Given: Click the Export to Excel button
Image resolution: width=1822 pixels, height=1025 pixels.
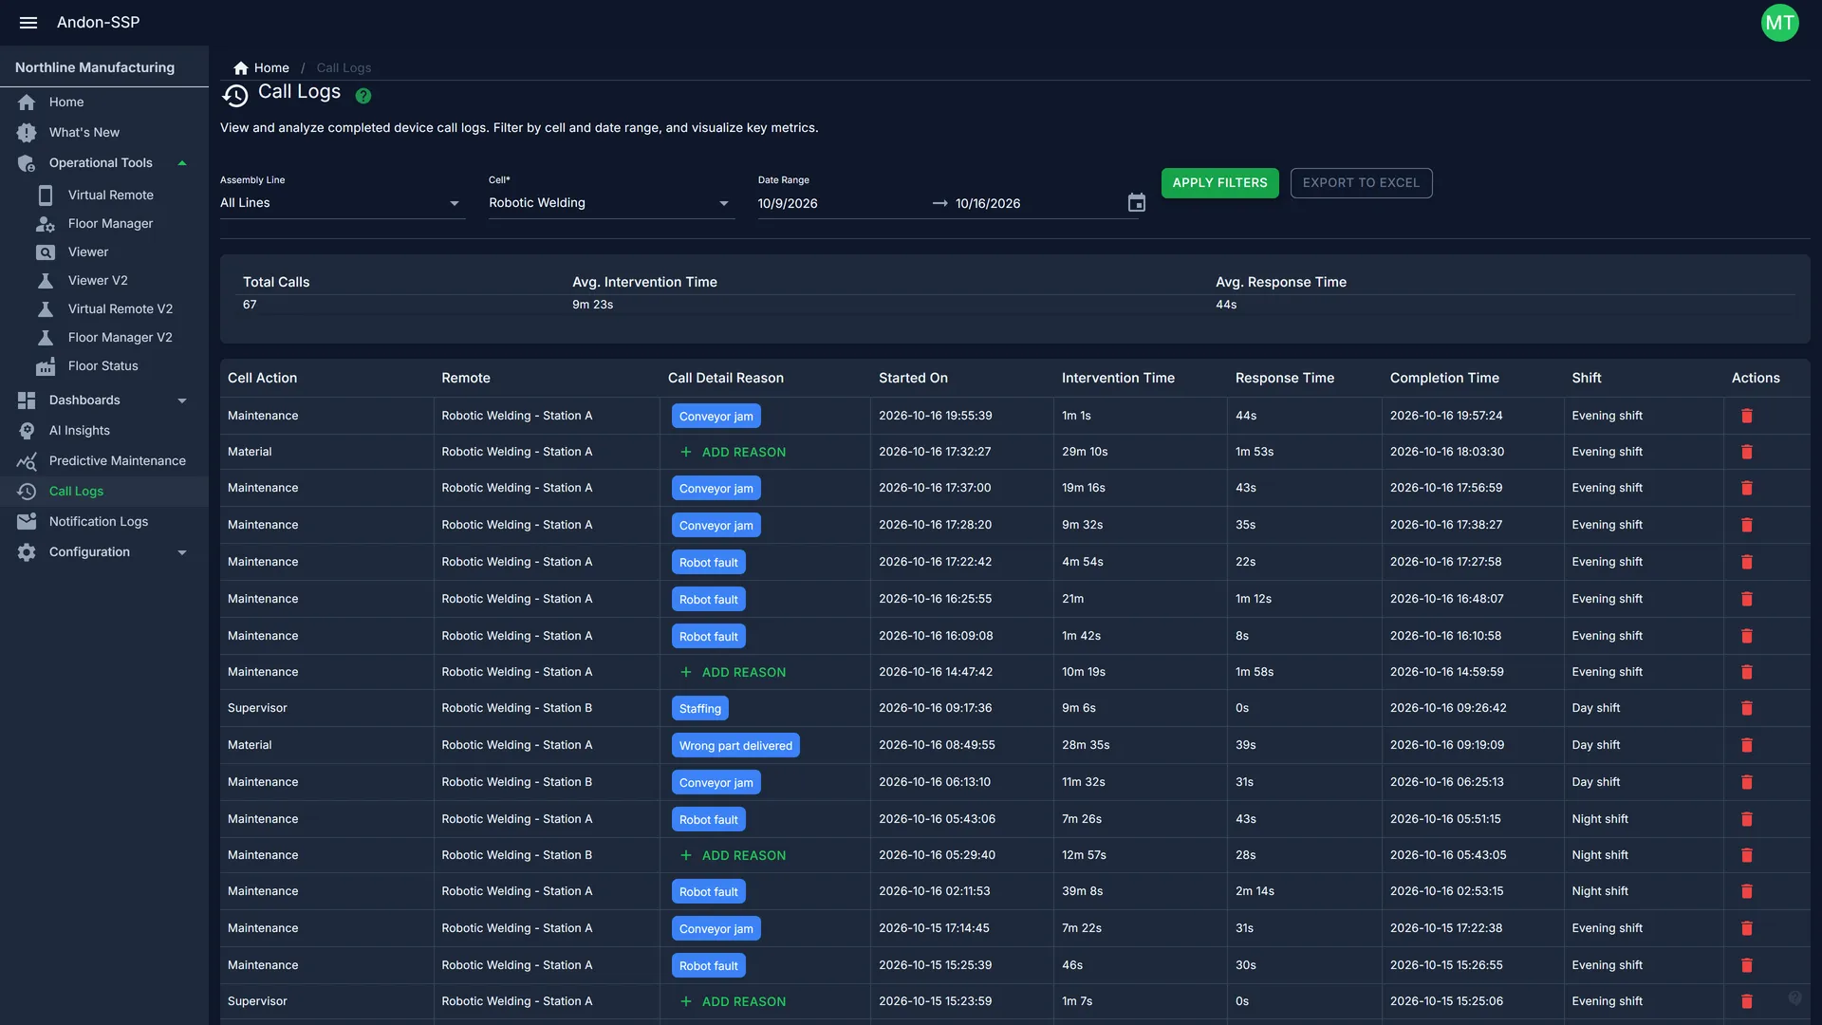Looking at the screenshot, I should coord(1361,183).
